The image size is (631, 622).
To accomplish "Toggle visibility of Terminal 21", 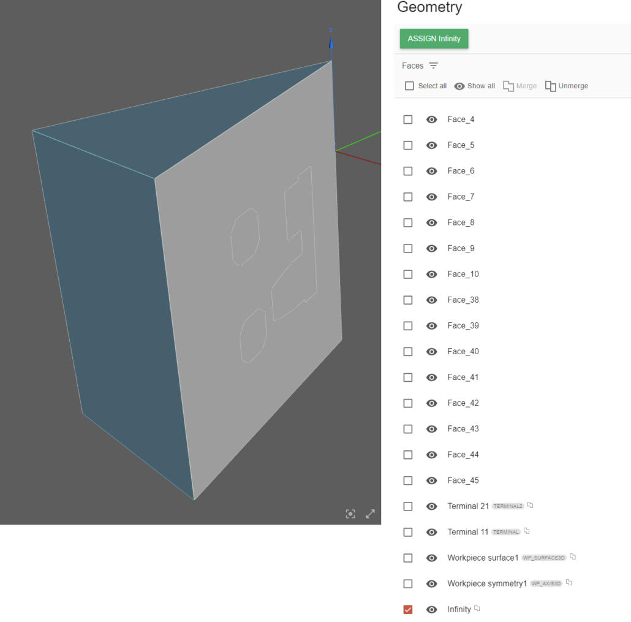I will point(432,506).
